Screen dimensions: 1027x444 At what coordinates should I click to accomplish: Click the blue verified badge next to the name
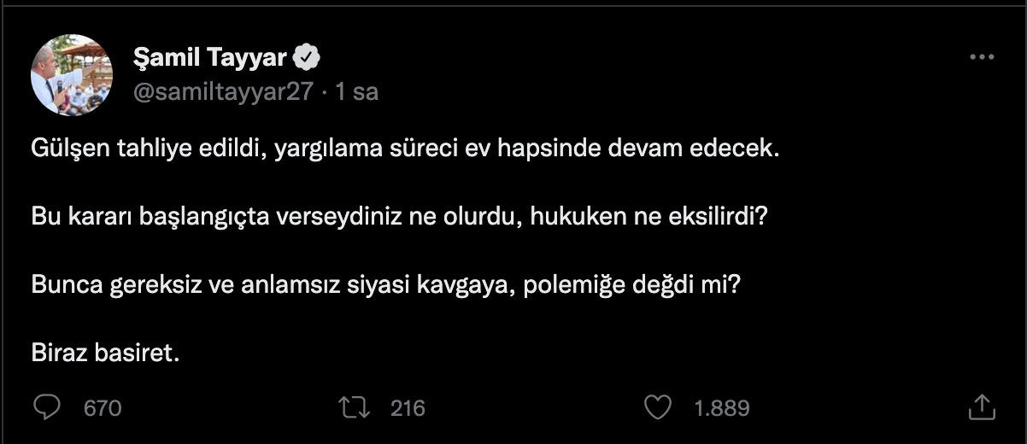[308, 57]
